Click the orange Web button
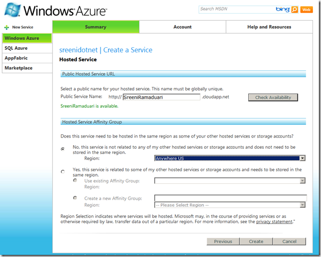Viewport: 321px width, 257px height. pyautogui.click(x=307, y=10)
